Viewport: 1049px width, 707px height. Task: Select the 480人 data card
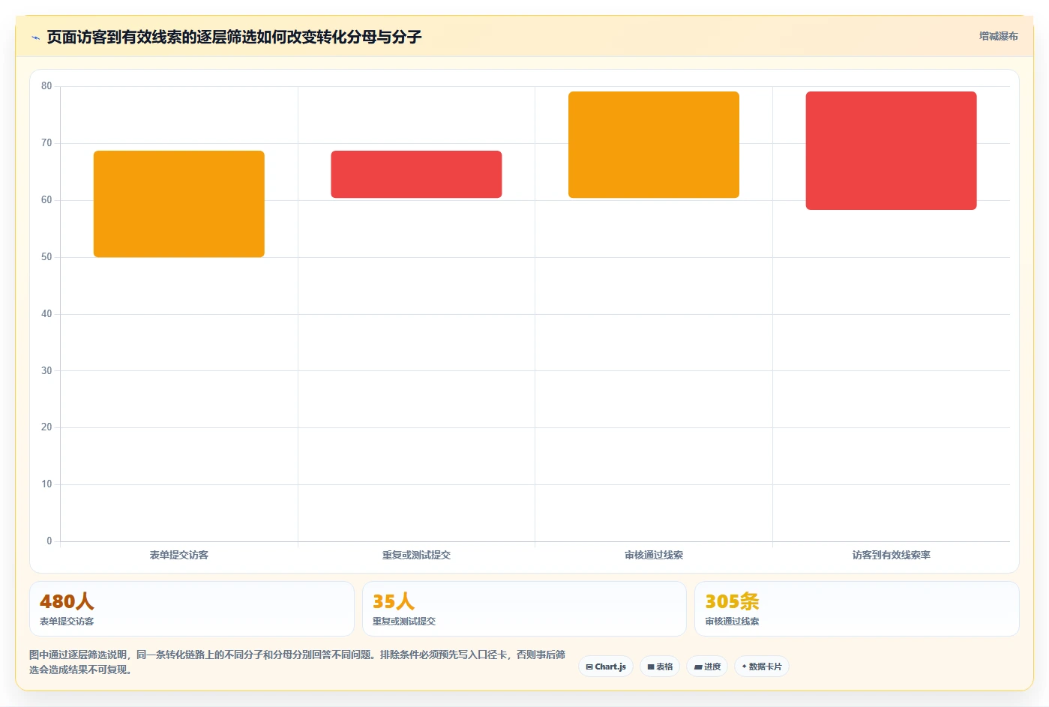pyautogui.click(x=192, y=609)
